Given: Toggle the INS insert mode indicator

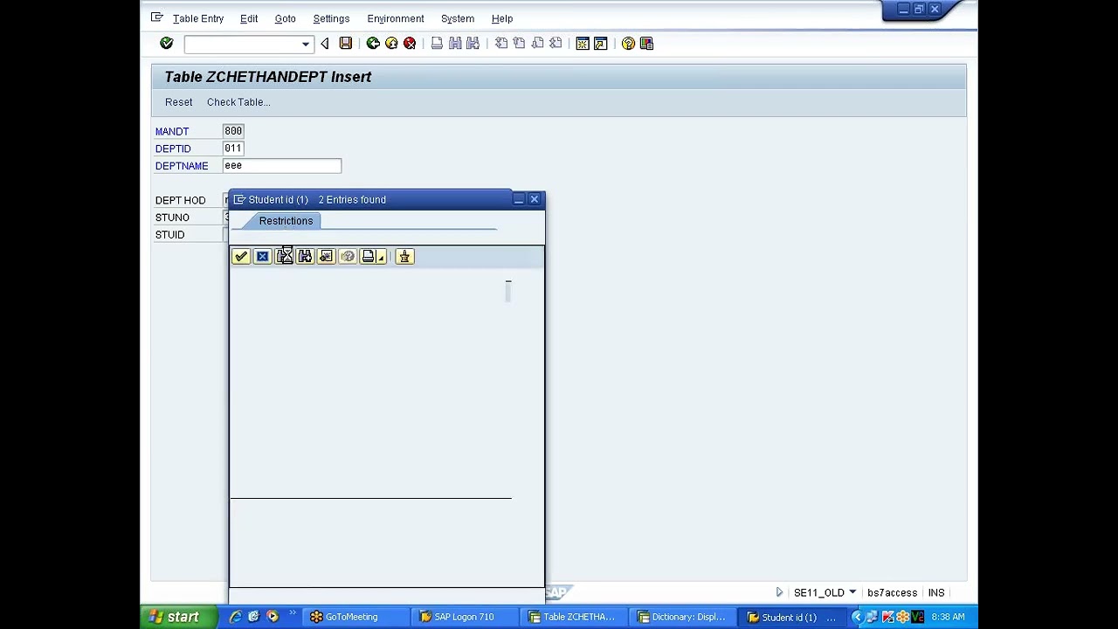Looking at the screenshot, I should (x=936, y=592).
